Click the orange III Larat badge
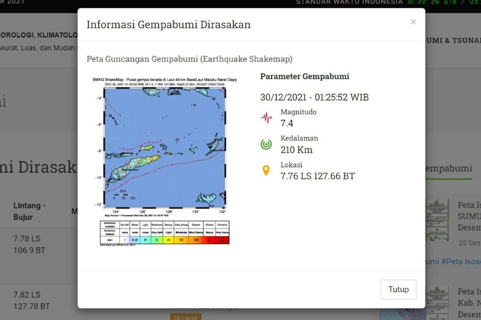481x320 pixels. pos(186,317)
